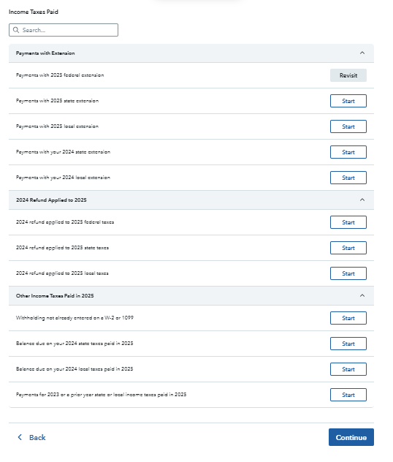Click the Back chevron arrow icon

point(20,437)
